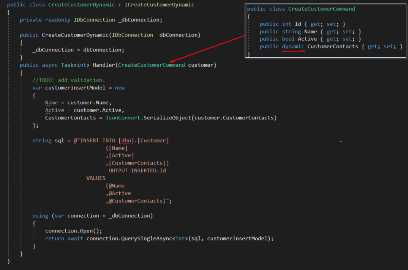The height and width of the screenshot is (270, 408).
Task: Click the CreateCustomerCommand parameter type in Handler
Action: click(x=151, y=65)
